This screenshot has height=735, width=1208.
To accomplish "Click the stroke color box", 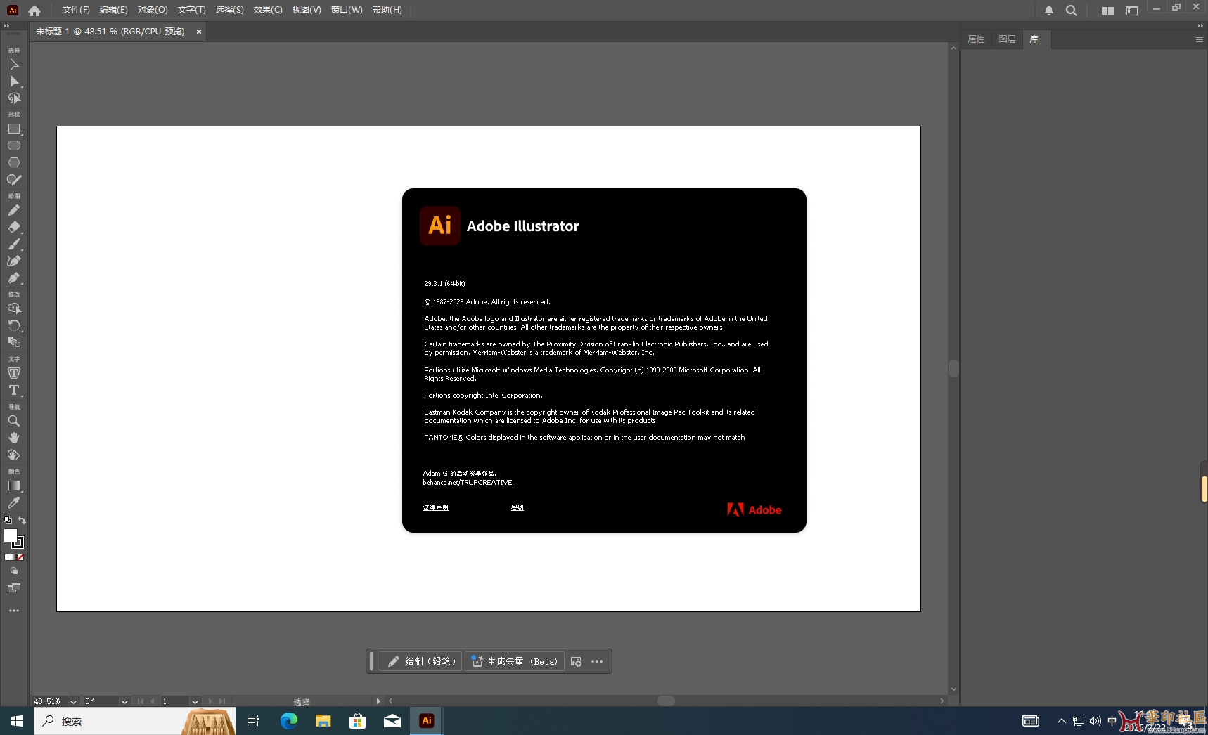I will [19, 543].
